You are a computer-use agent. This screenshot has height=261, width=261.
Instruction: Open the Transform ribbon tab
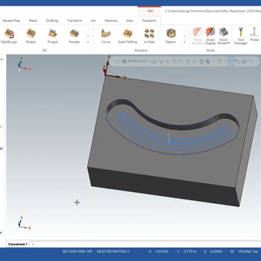point(74,20)
